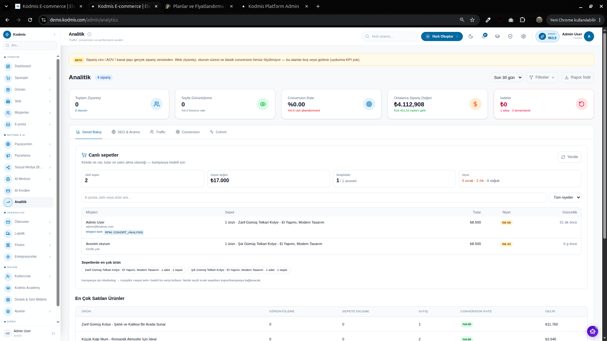
Task: Click the credits badge showing 963,9
Action: [x=548, y=36]
